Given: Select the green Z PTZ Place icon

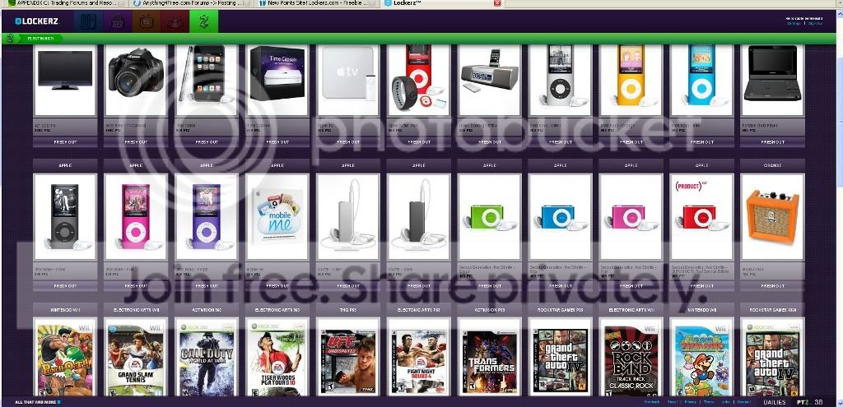Looking at the screenshot, I should 204,21.
